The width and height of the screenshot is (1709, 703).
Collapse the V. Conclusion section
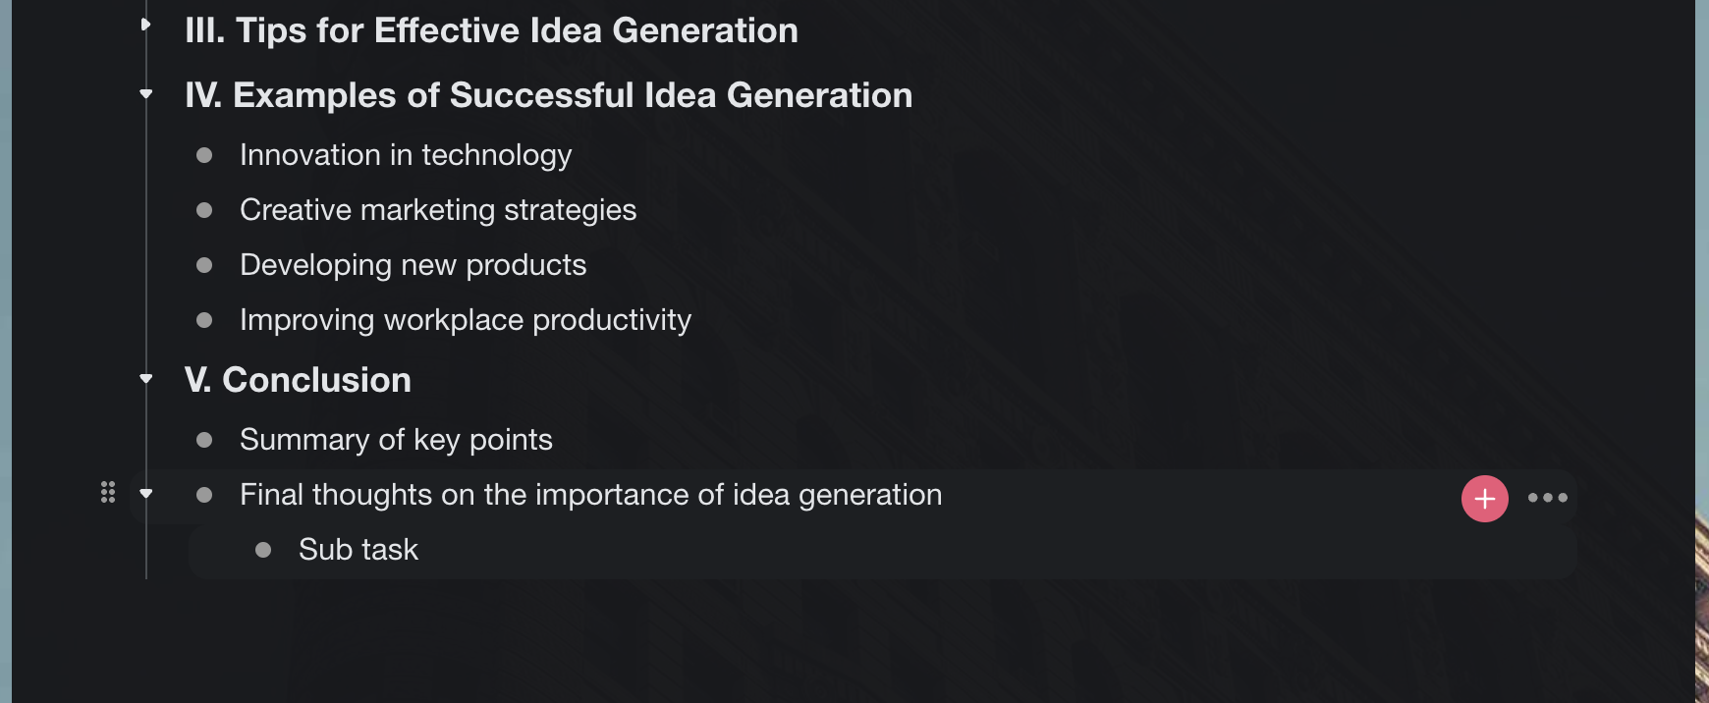click(x=146, y=379)
